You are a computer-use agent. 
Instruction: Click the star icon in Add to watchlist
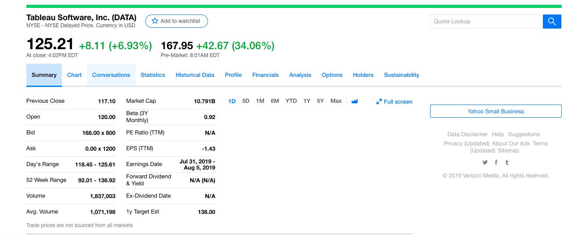click(x=154, y=21)
